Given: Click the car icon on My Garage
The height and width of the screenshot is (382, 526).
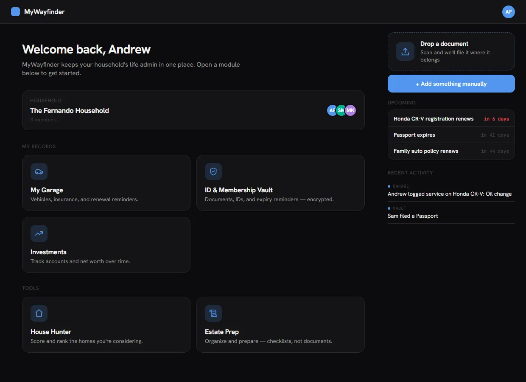Looking at the screenshot, I should (x=39, y=171).
